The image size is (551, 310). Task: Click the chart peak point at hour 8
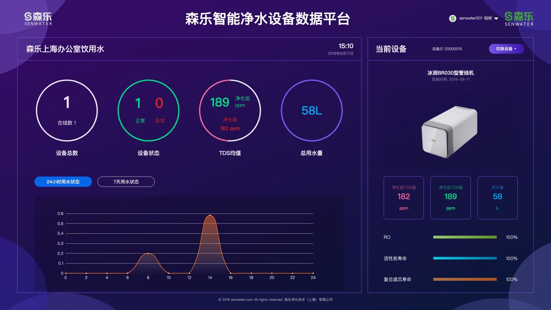tap(148, 253)
